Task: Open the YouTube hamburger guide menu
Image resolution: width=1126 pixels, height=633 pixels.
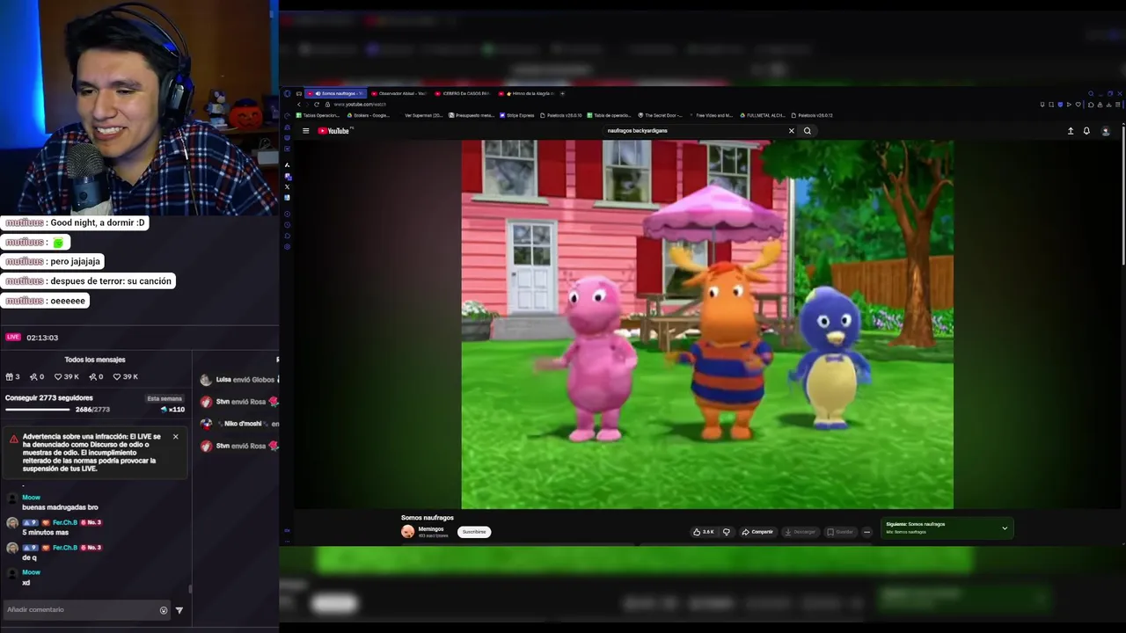Action: 306,131
